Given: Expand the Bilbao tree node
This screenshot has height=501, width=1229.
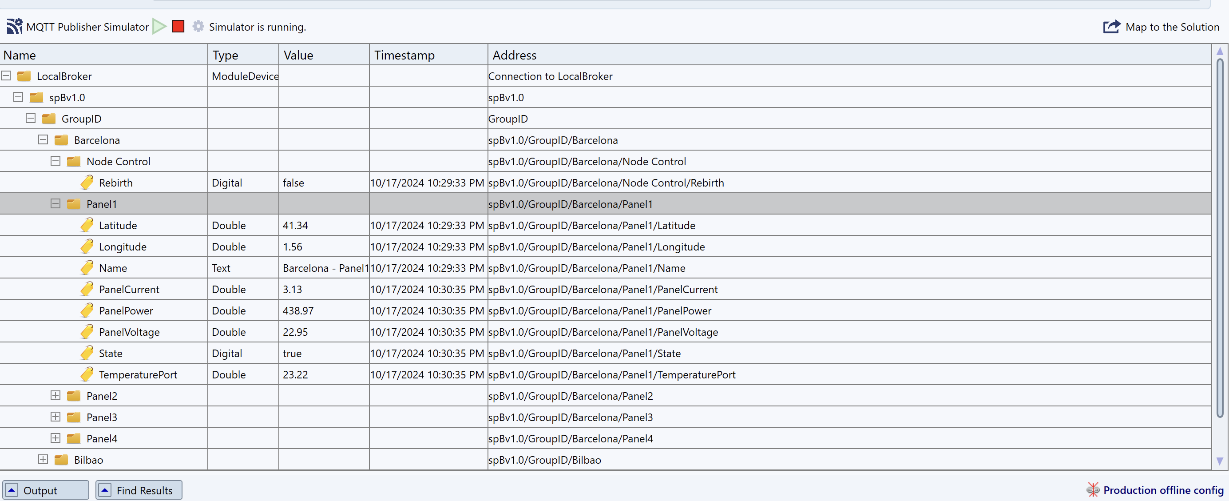Looking at the screenshot, I should (43, 460).
